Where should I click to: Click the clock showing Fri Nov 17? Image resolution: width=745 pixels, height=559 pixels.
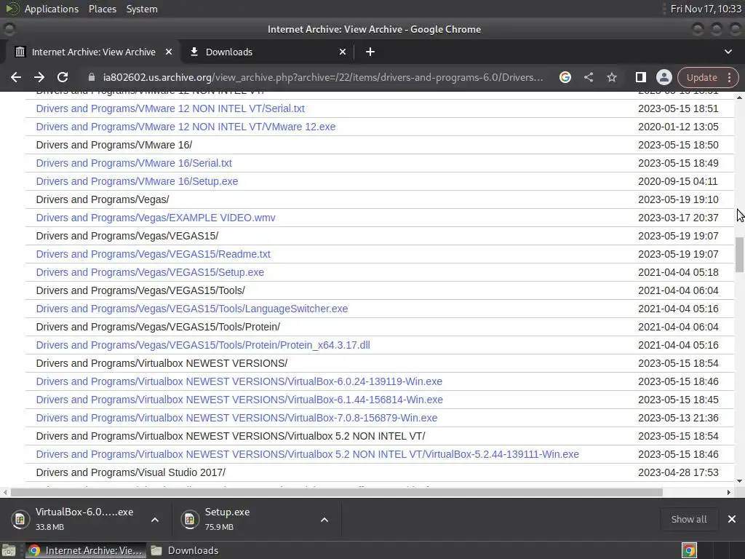(x=706, y=9)
